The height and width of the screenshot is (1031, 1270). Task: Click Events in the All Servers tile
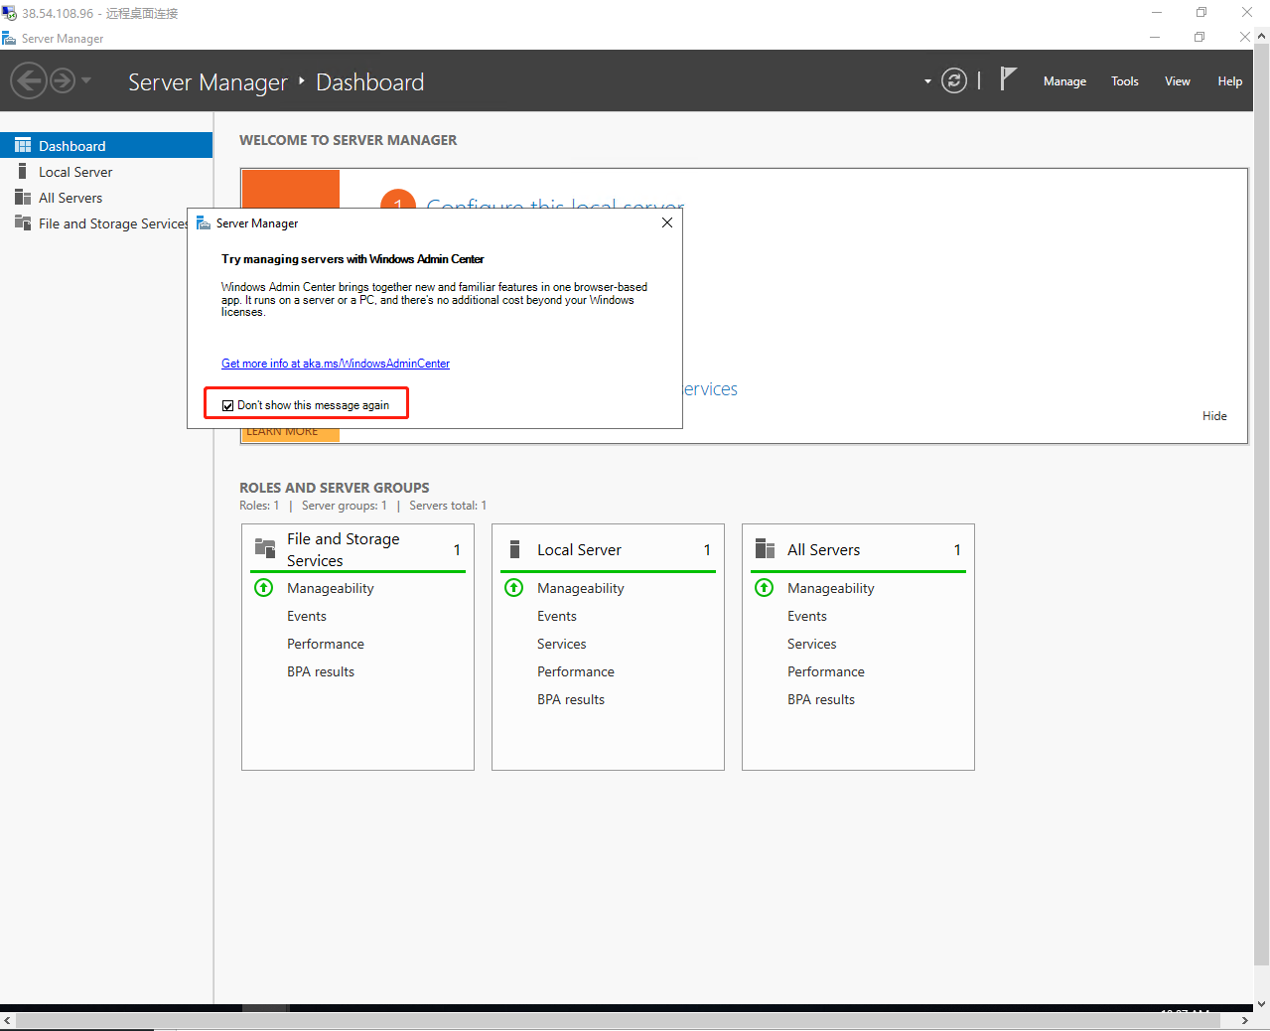(807, 616)
